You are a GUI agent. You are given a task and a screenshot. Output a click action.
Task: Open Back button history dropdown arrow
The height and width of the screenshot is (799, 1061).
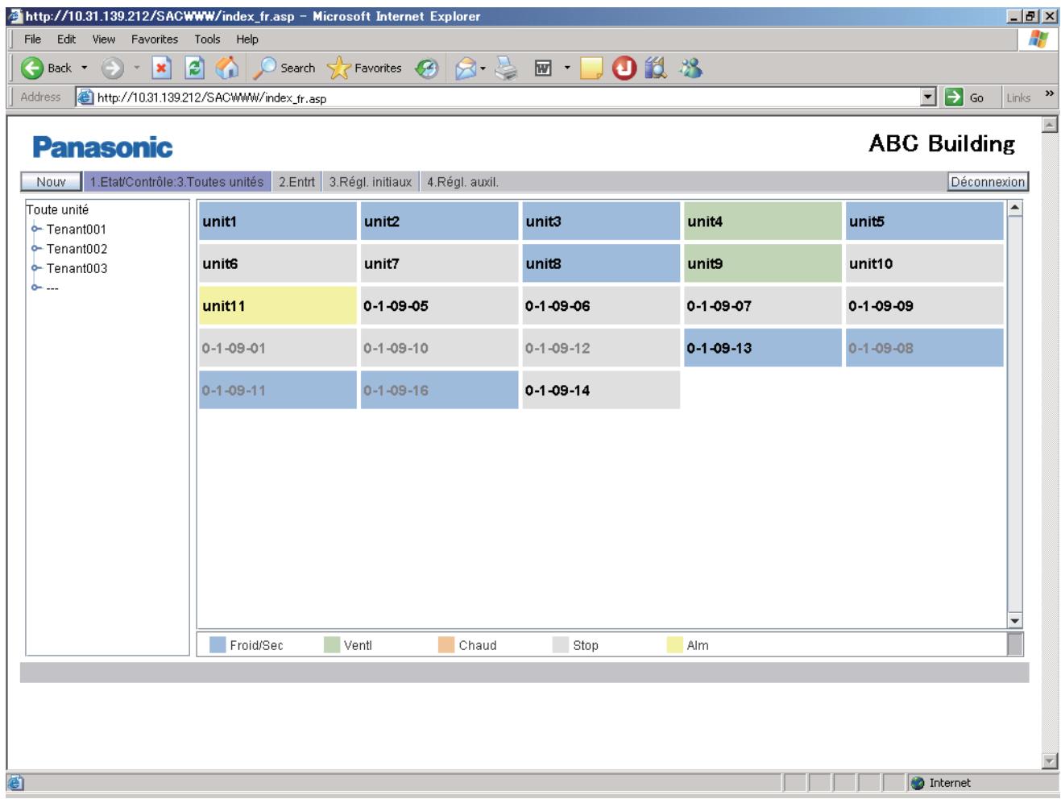click(x=85, y=68)
